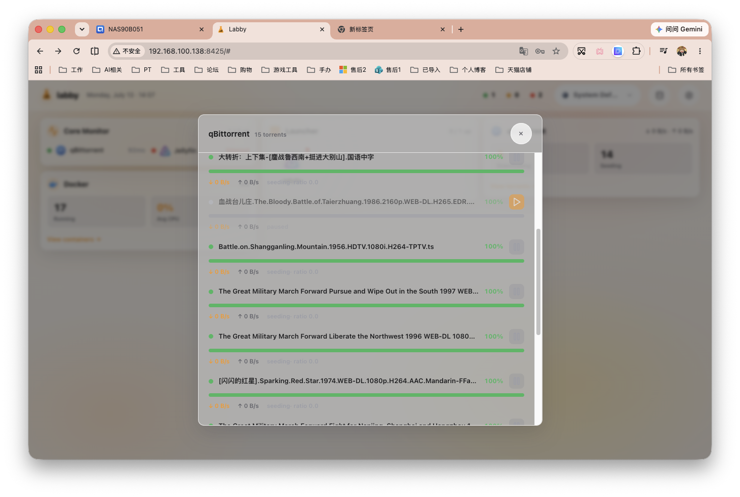Select the [闪闪的红星] Sparking.Red.Star title
The height and width of the screenshot is (497, 740).
click(347, 381)
